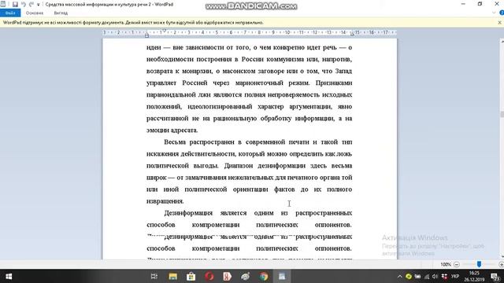Click the word 'Весьма' starting second paragraph
The height and width of the screenshot is (283, 504).
click(x=175, y=141)
